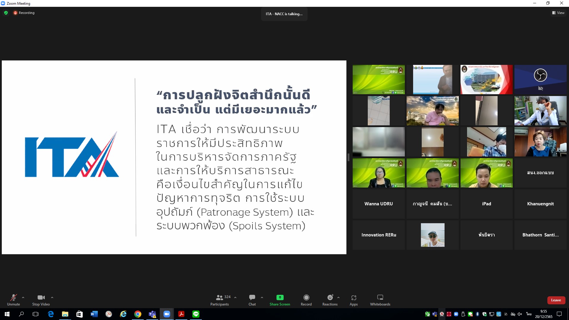Launch legacy Edge from taskbar
This screenshot has height=320, width=569.
click(51, 314)
